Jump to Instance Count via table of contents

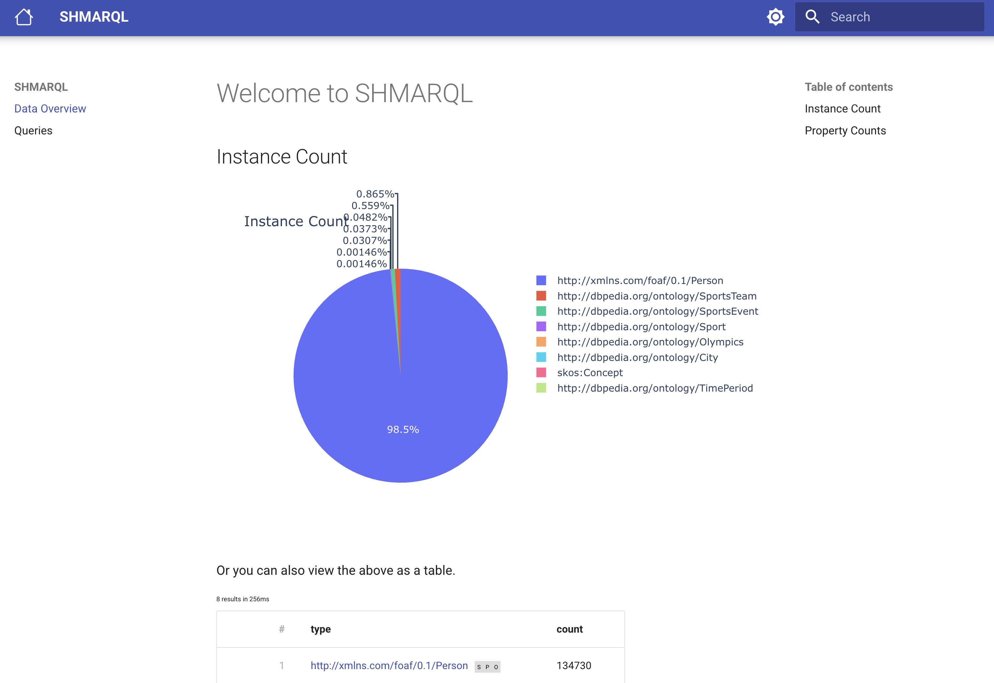click(x=842, y=108)
